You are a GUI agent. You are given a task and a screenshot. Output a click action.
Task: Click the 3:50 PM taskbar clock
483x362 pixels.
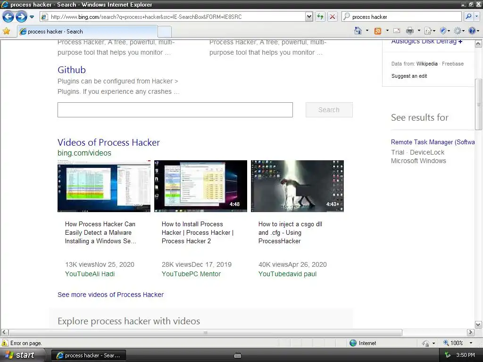[466, 355]
